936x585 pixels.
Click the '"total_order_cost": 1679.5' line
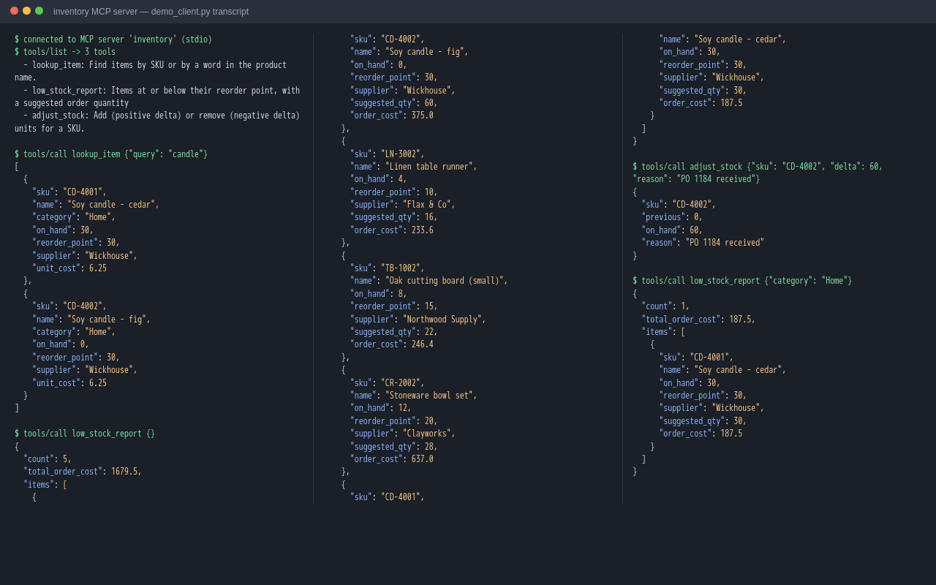pos(83,472)
